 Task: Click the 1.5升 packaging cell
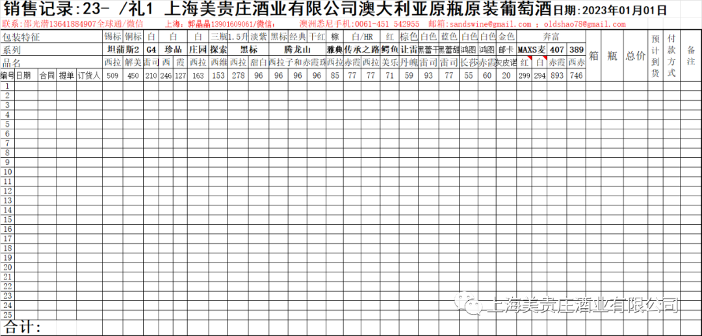(x=238, y=37)
